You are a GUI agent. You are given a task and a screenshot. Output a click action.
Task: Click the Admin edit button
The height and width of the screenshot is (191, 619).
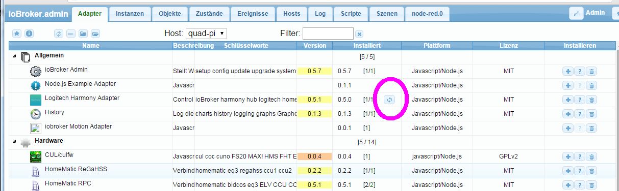[577, 14]
